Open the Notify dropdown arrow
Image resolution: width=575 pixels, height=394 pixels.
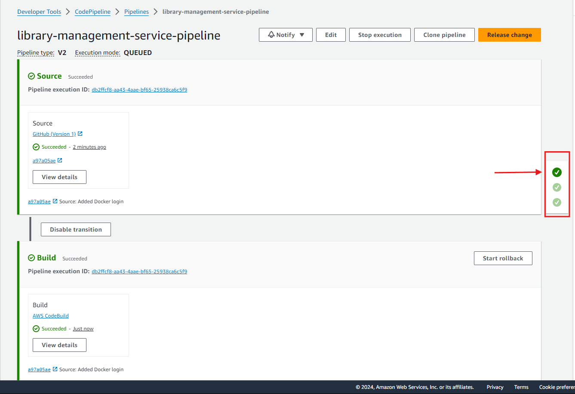[302, 35]
